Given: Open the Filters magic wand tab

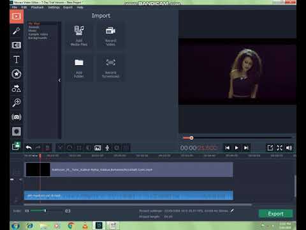Looking at the screenshot, I should [x=17, y=31].
